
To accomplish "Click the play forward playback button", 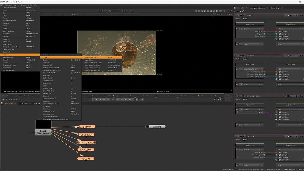I will coord(118,99).
